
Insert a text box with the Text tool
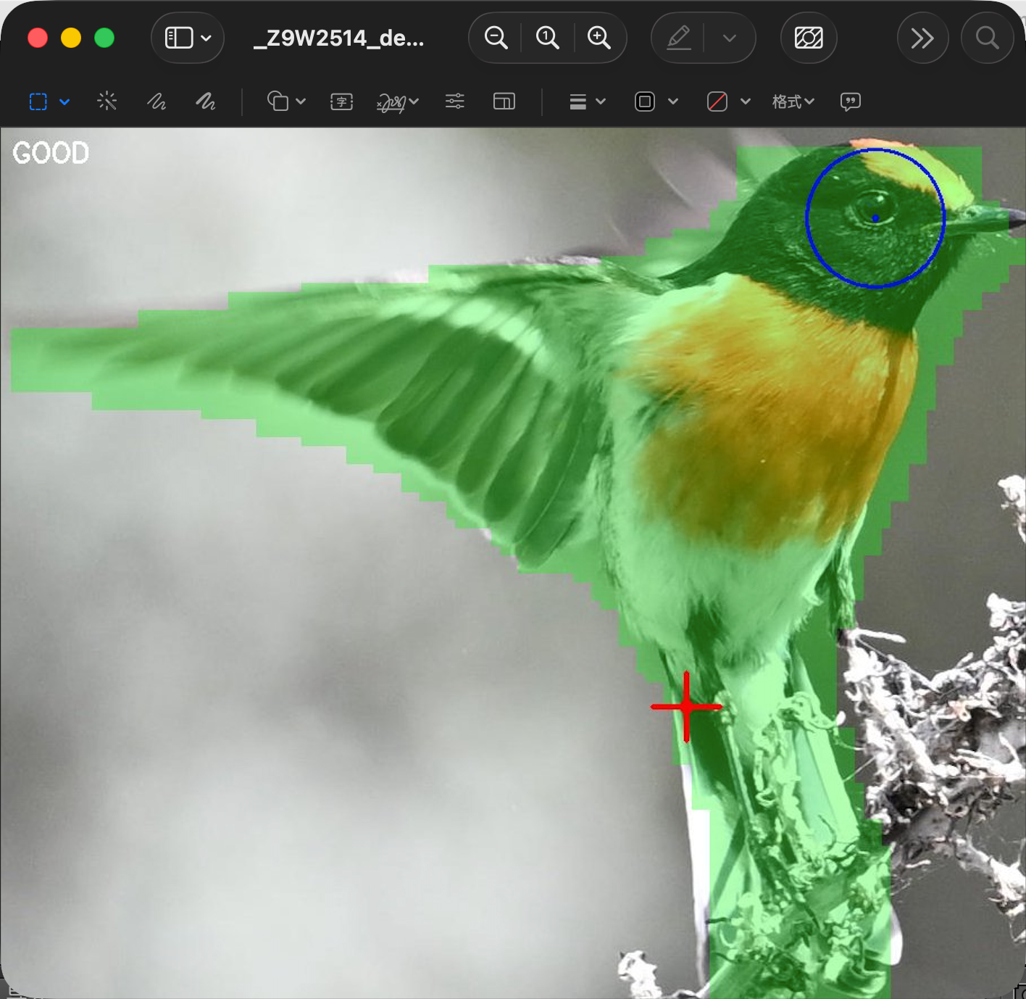coord(341,101)
